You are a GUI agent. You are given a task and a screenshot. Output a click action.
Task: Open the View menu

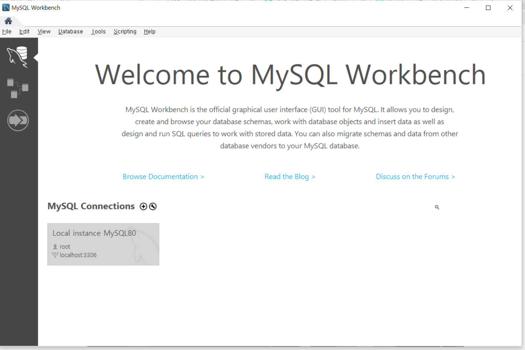tap(44, 32)
